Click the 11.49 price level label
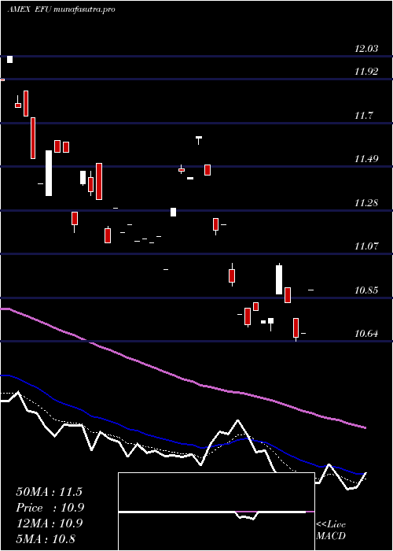The width and height of the screenshot is (393, 551). tap(366, 159)
